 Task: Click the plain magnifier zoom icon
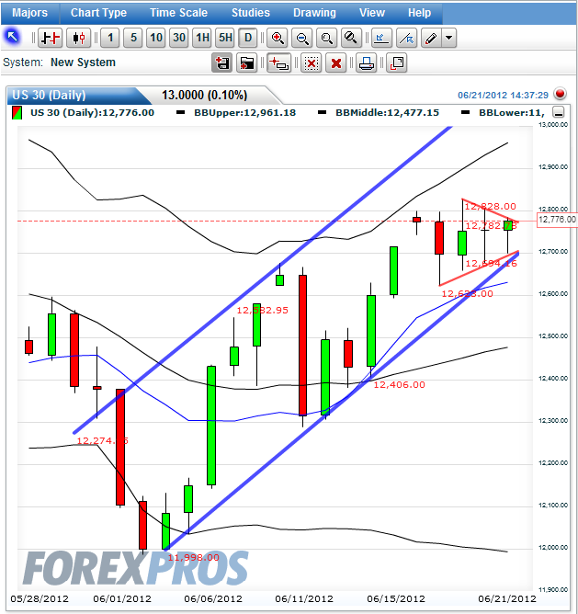point(326,38)
